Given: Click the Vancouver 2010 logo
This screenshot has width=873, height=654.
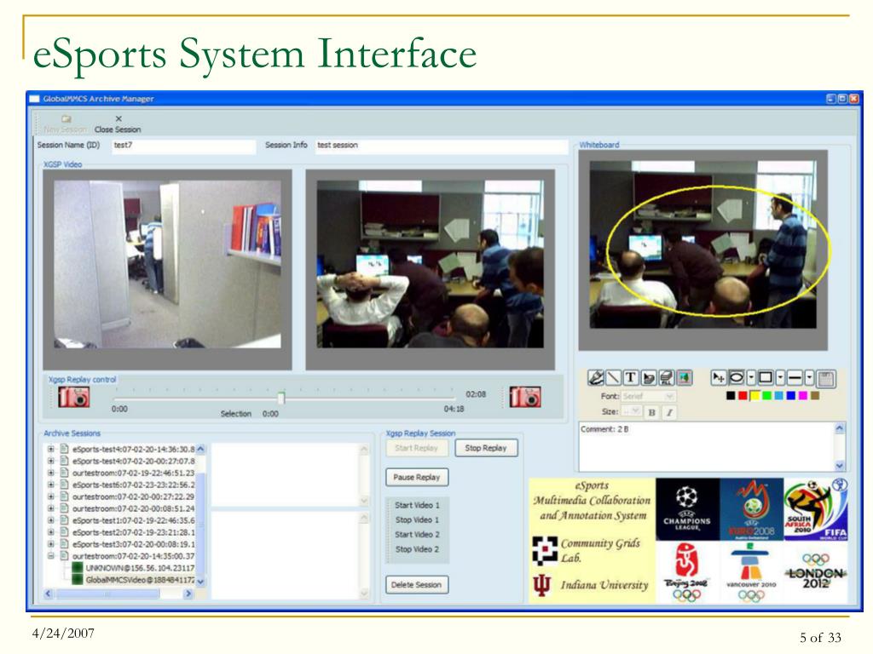Looking at the screenshot, I should coord(752,572).
